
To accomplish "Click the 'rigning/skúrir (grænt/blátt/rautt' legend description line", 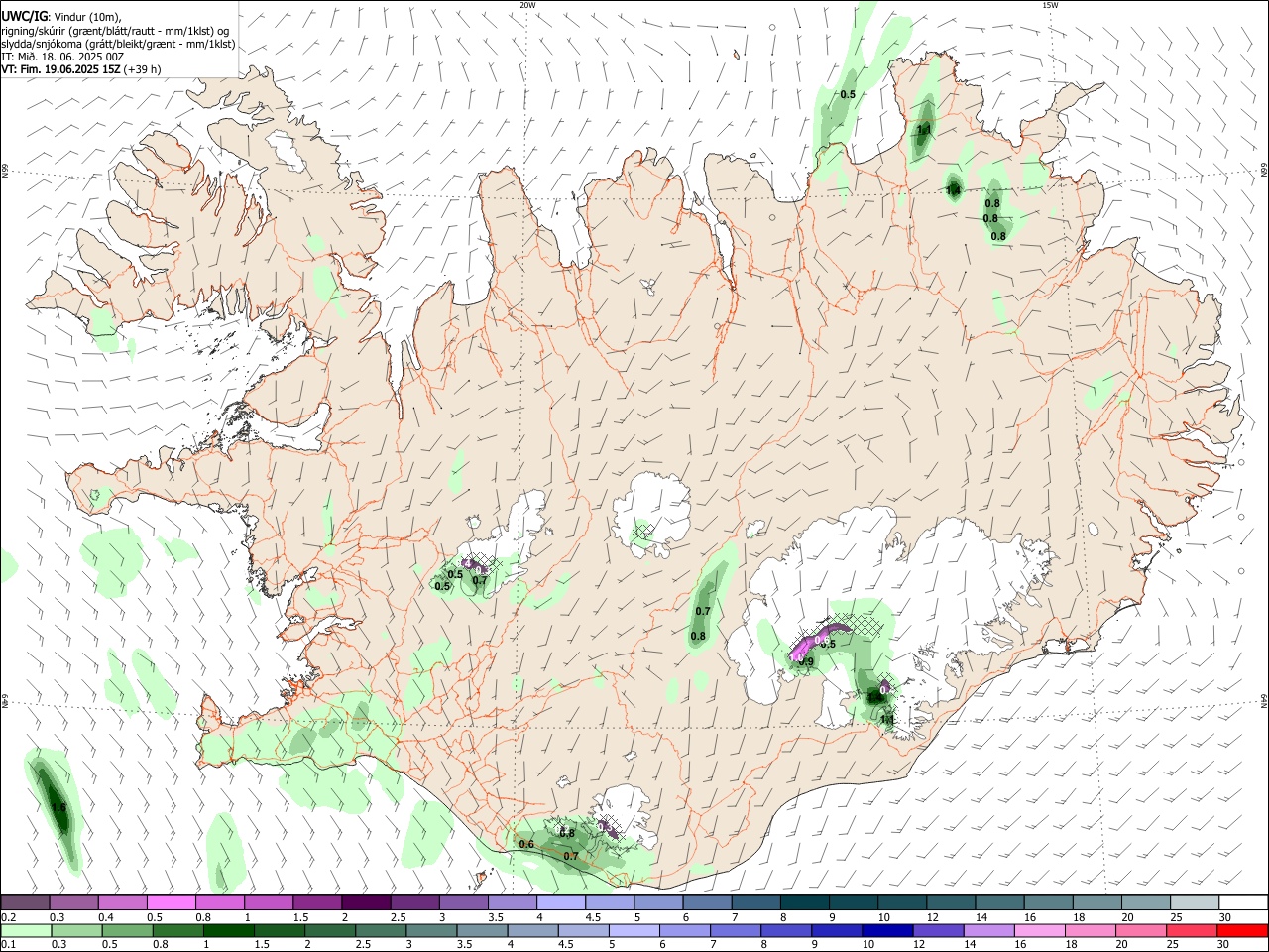I will [115, 30].
